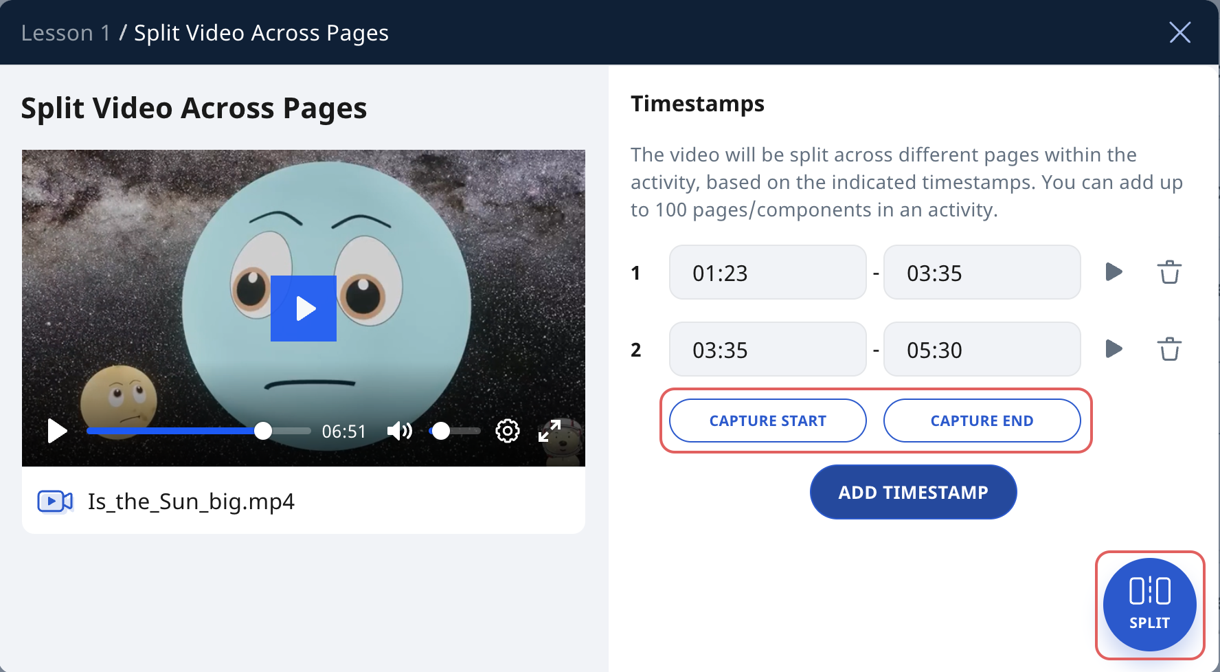Mute the video audio
This screenshot has height=672, width=1220.
399,431
